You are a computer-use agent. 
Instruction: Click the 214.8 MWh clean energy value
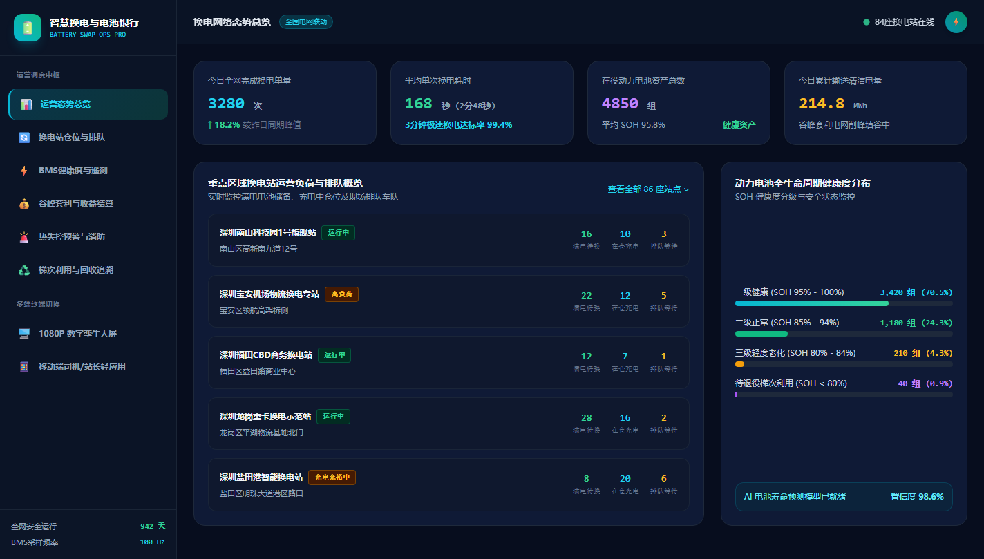833,104
